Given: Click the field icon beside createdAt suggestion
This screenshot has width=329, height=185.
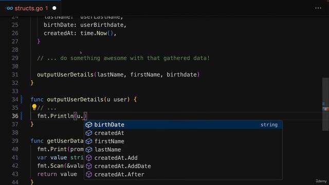Looking at the screenshot, I should tap(89, 133).
